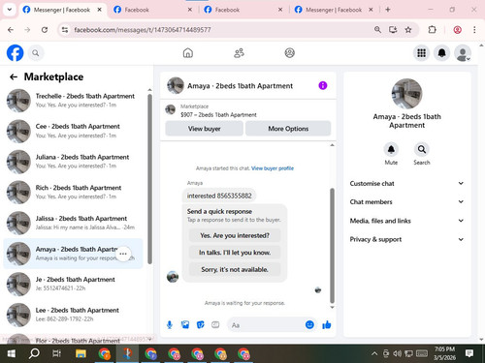This screenshot has width=485, height=363.
Task: Open the Facebook logo home link
Action: [15, 53]
